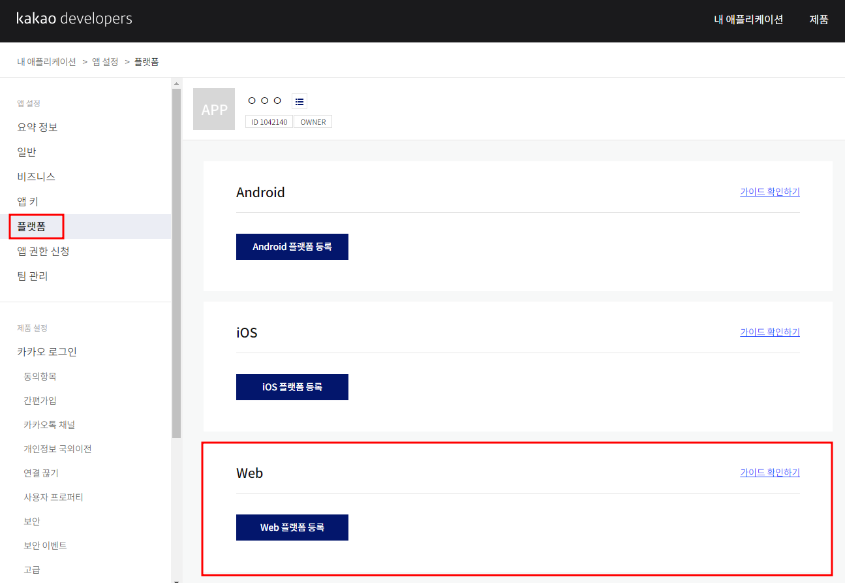The image size is (845, 583).
Task: Click the ○○○ app name
Action: [x=265, y=101]
